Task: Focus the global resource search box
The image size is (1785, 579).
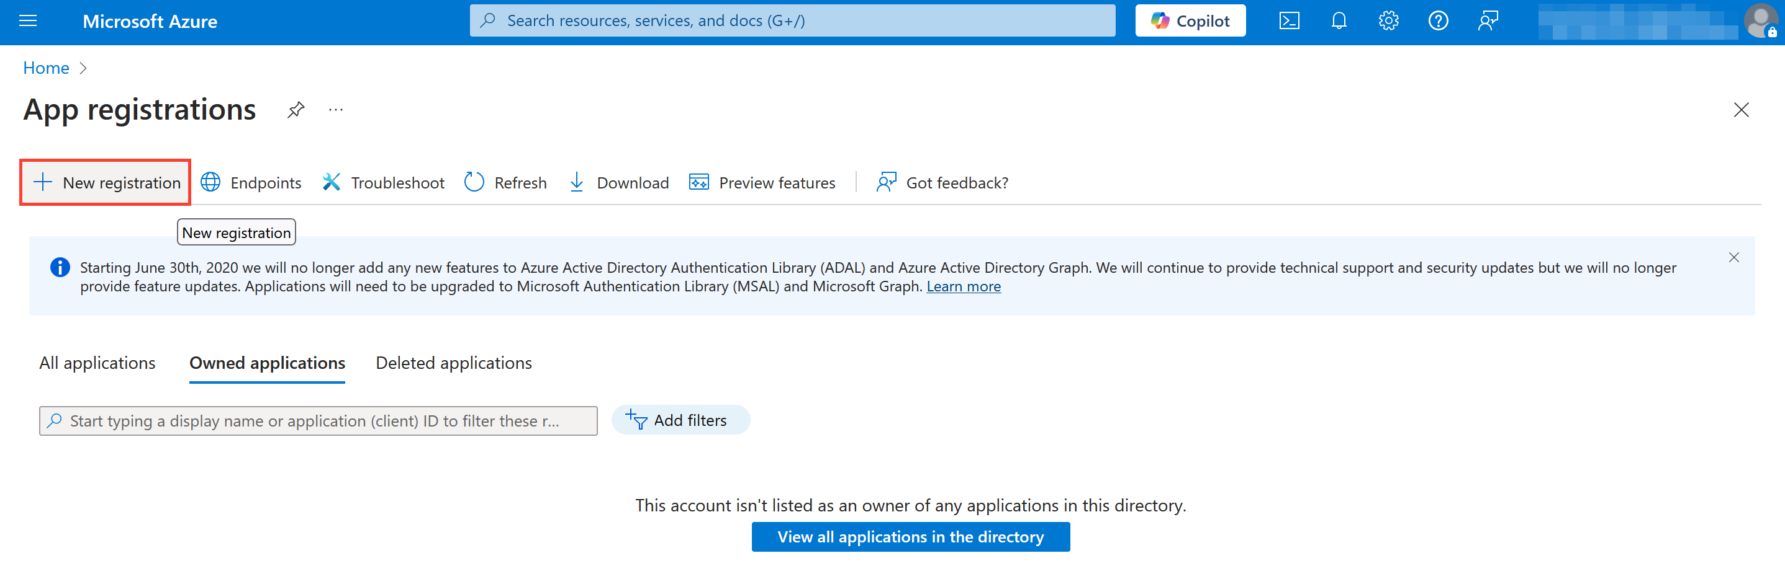Action: pos(792,20)
